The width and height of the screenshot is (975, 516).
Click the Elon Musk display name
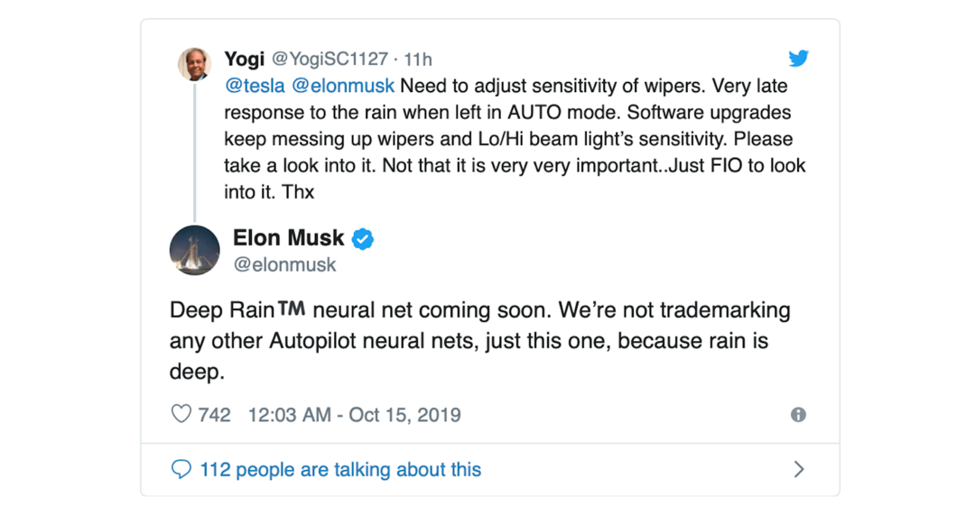coord(288,238)
